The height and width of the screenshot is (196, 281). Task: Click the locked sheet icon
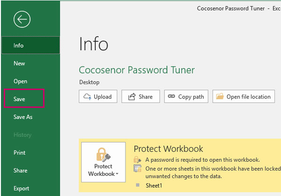click(137, 168)
